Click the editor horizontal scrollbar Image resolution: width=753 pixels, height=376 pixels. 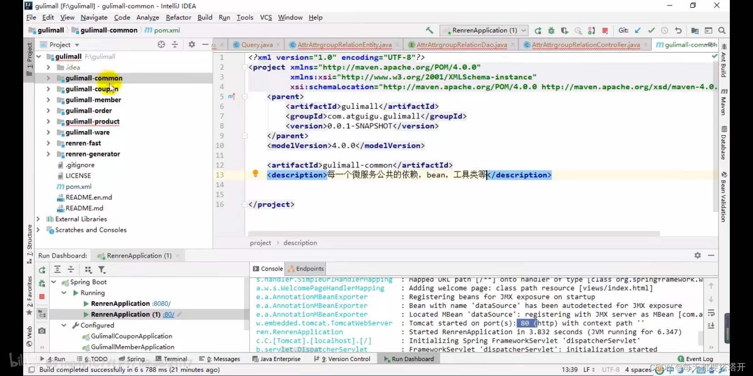pos(454,234)
